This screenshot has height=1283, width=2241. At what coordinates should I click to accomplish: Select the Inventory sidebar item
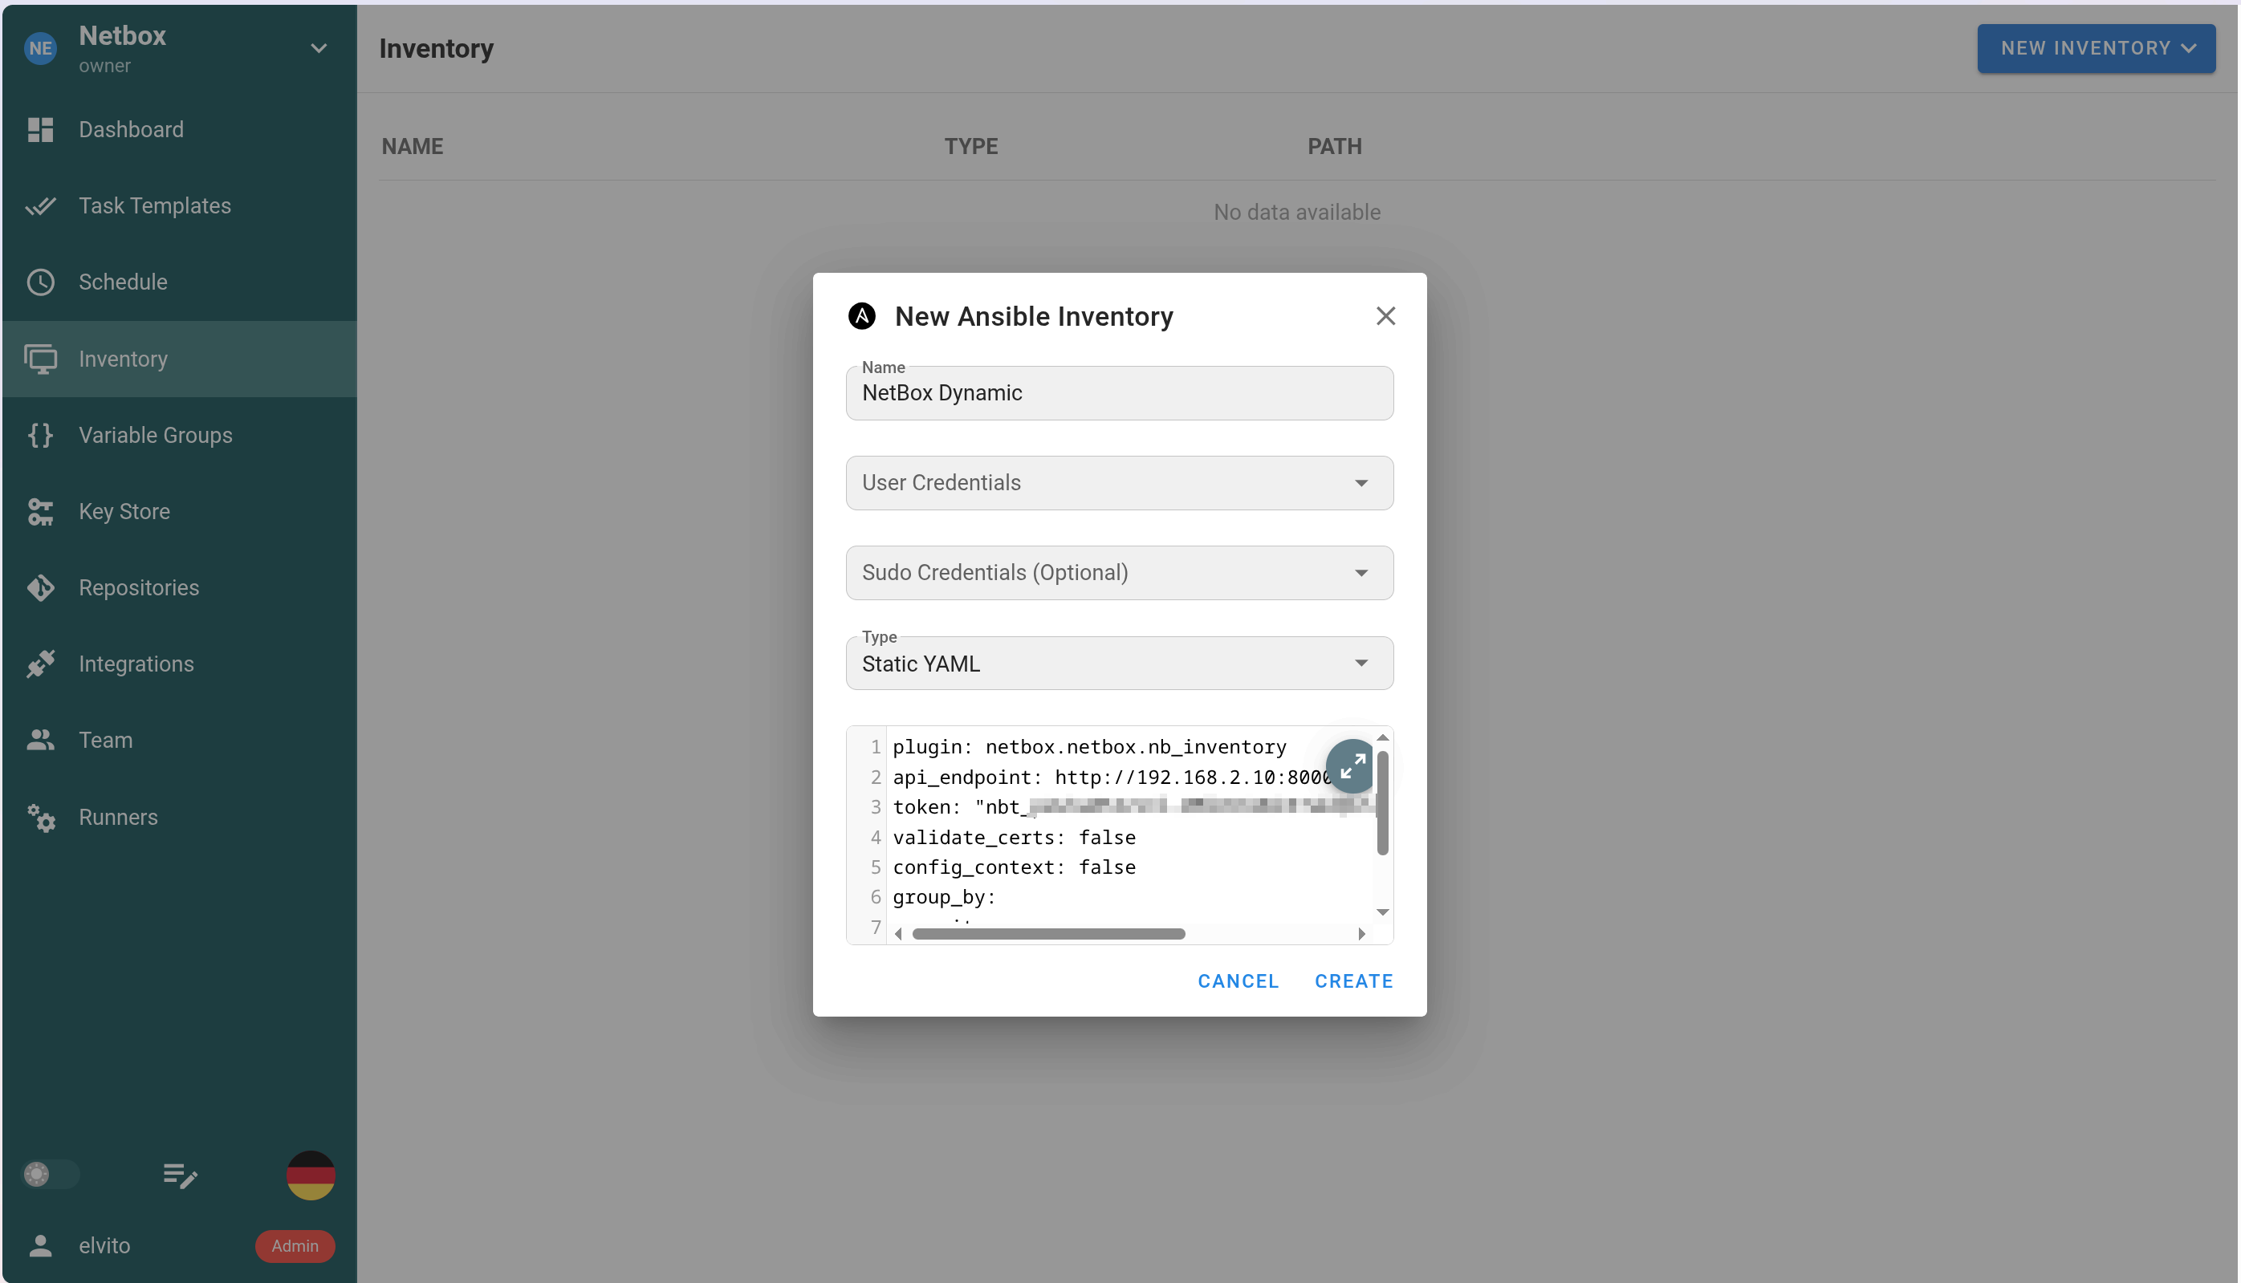click(180, 359)
